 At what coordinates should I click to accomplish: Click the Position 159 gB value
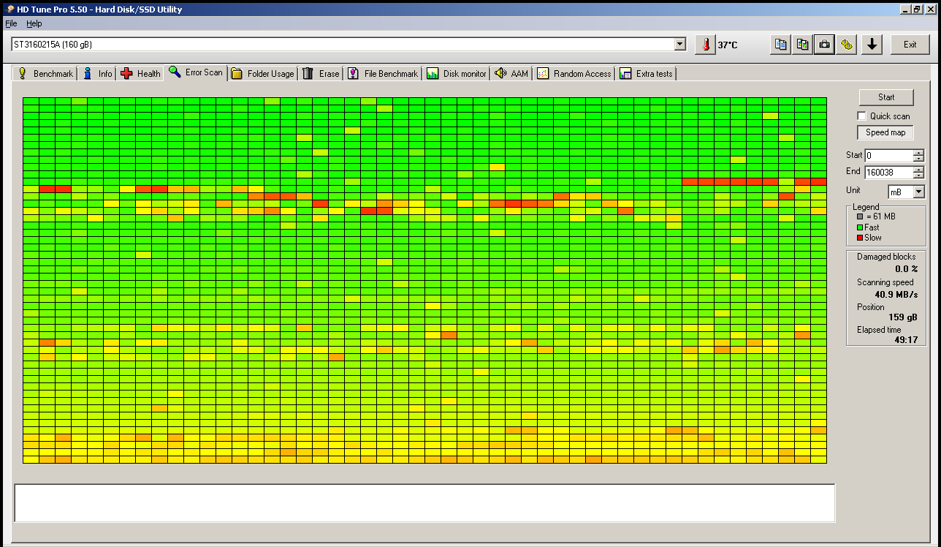pyautogui.click(x=903, y=317)
